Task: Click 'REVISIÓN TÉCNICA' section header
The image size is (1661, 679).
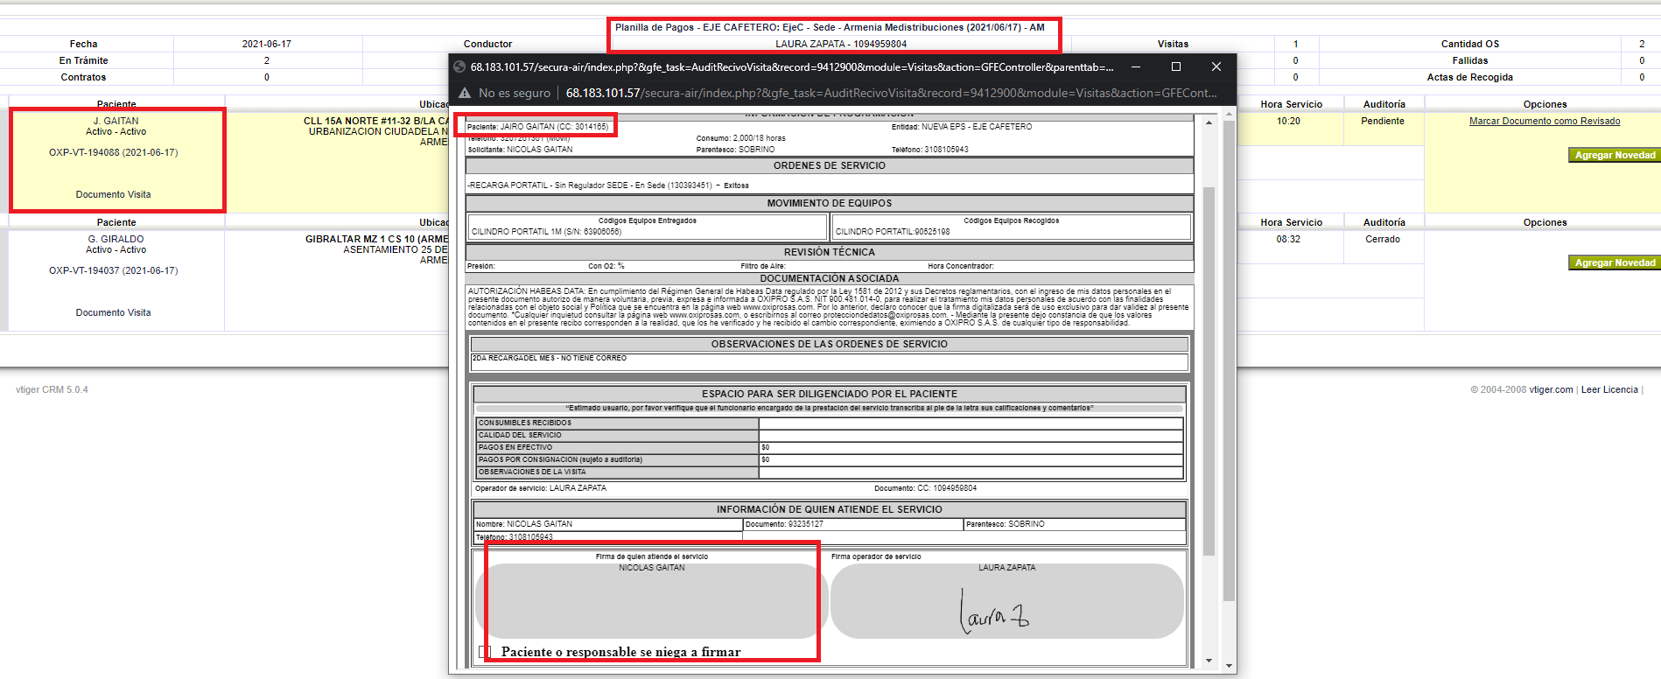Action: [x=830, y=252]
